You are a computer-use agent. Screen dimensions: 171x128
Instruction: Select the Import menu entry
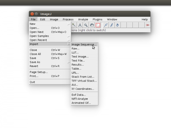(x=50, y=44)
